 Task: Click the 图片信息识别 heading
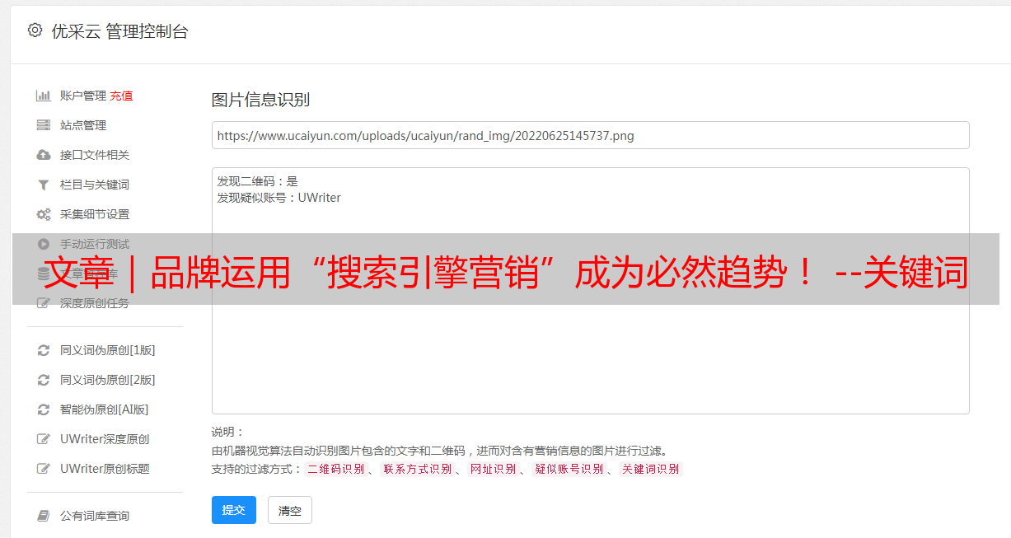tap(260, 100)
